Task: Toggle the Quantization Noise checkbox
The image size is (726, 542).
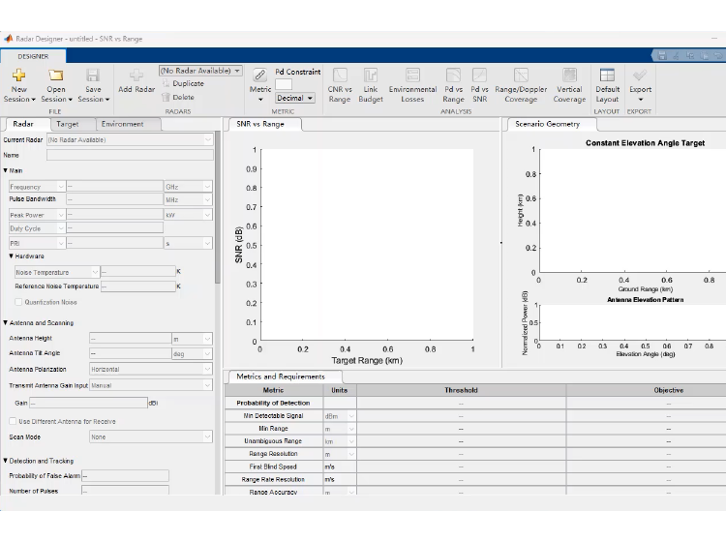Action: [18, 302]
